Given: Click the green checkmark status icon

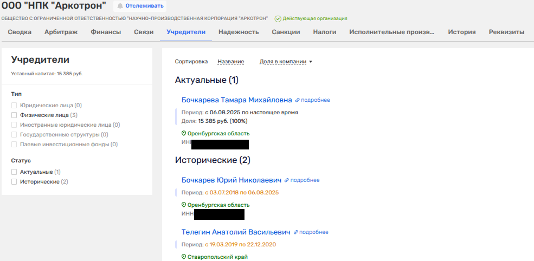Looking at the screenshot, I should coord(278,19).
